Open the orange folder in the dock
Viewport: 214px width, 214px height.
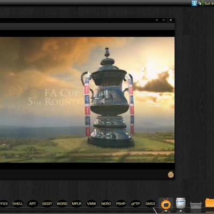click(x=210, y=203)
